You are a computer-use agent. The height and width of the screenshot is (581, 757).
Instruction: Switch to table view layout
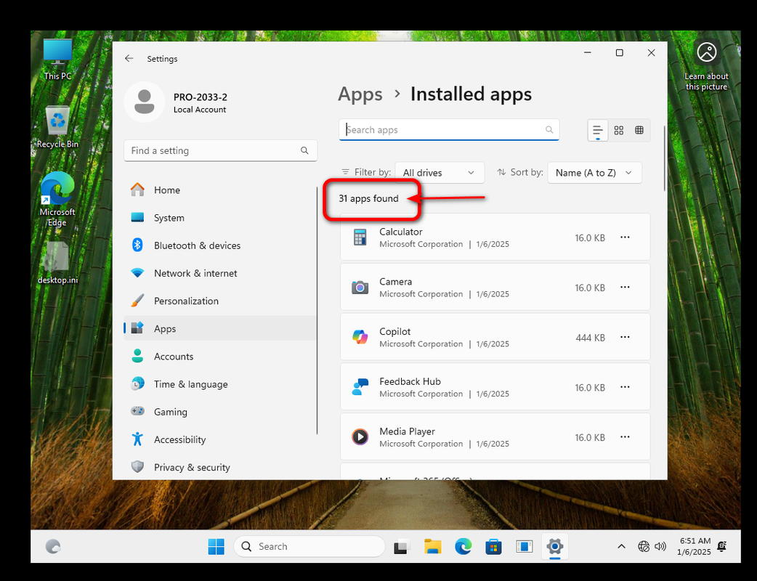tap(639, 130)
